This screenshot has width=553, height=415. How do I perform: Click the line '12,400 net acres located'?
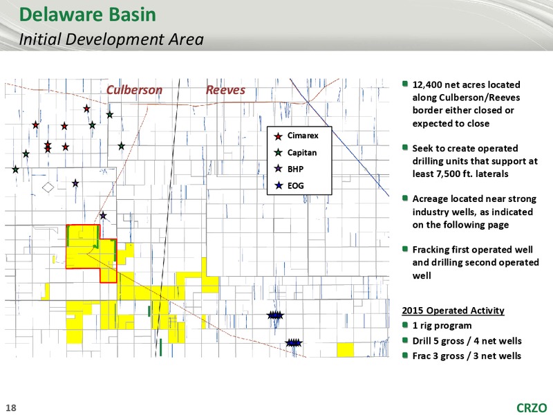466,85
